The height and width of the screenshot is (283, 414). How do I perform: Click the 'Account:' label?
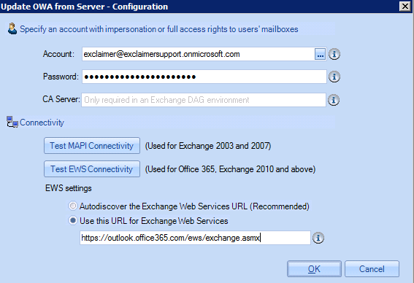pyautogui.click(x=58, y=54)
